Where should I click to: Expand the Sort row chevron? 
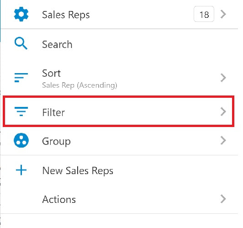[x=223, y=78]
